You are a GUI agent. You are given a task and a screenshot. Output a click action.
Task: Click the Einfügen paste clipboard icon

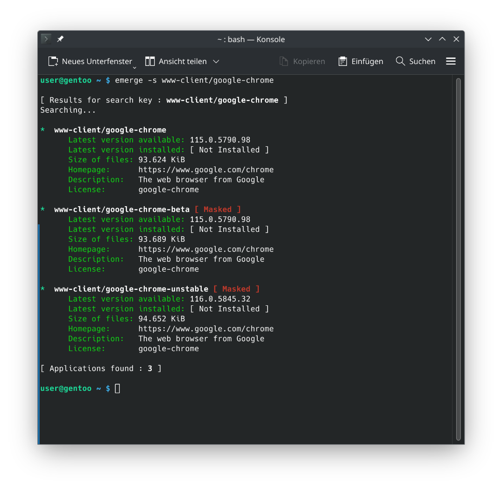click(343, 61)
